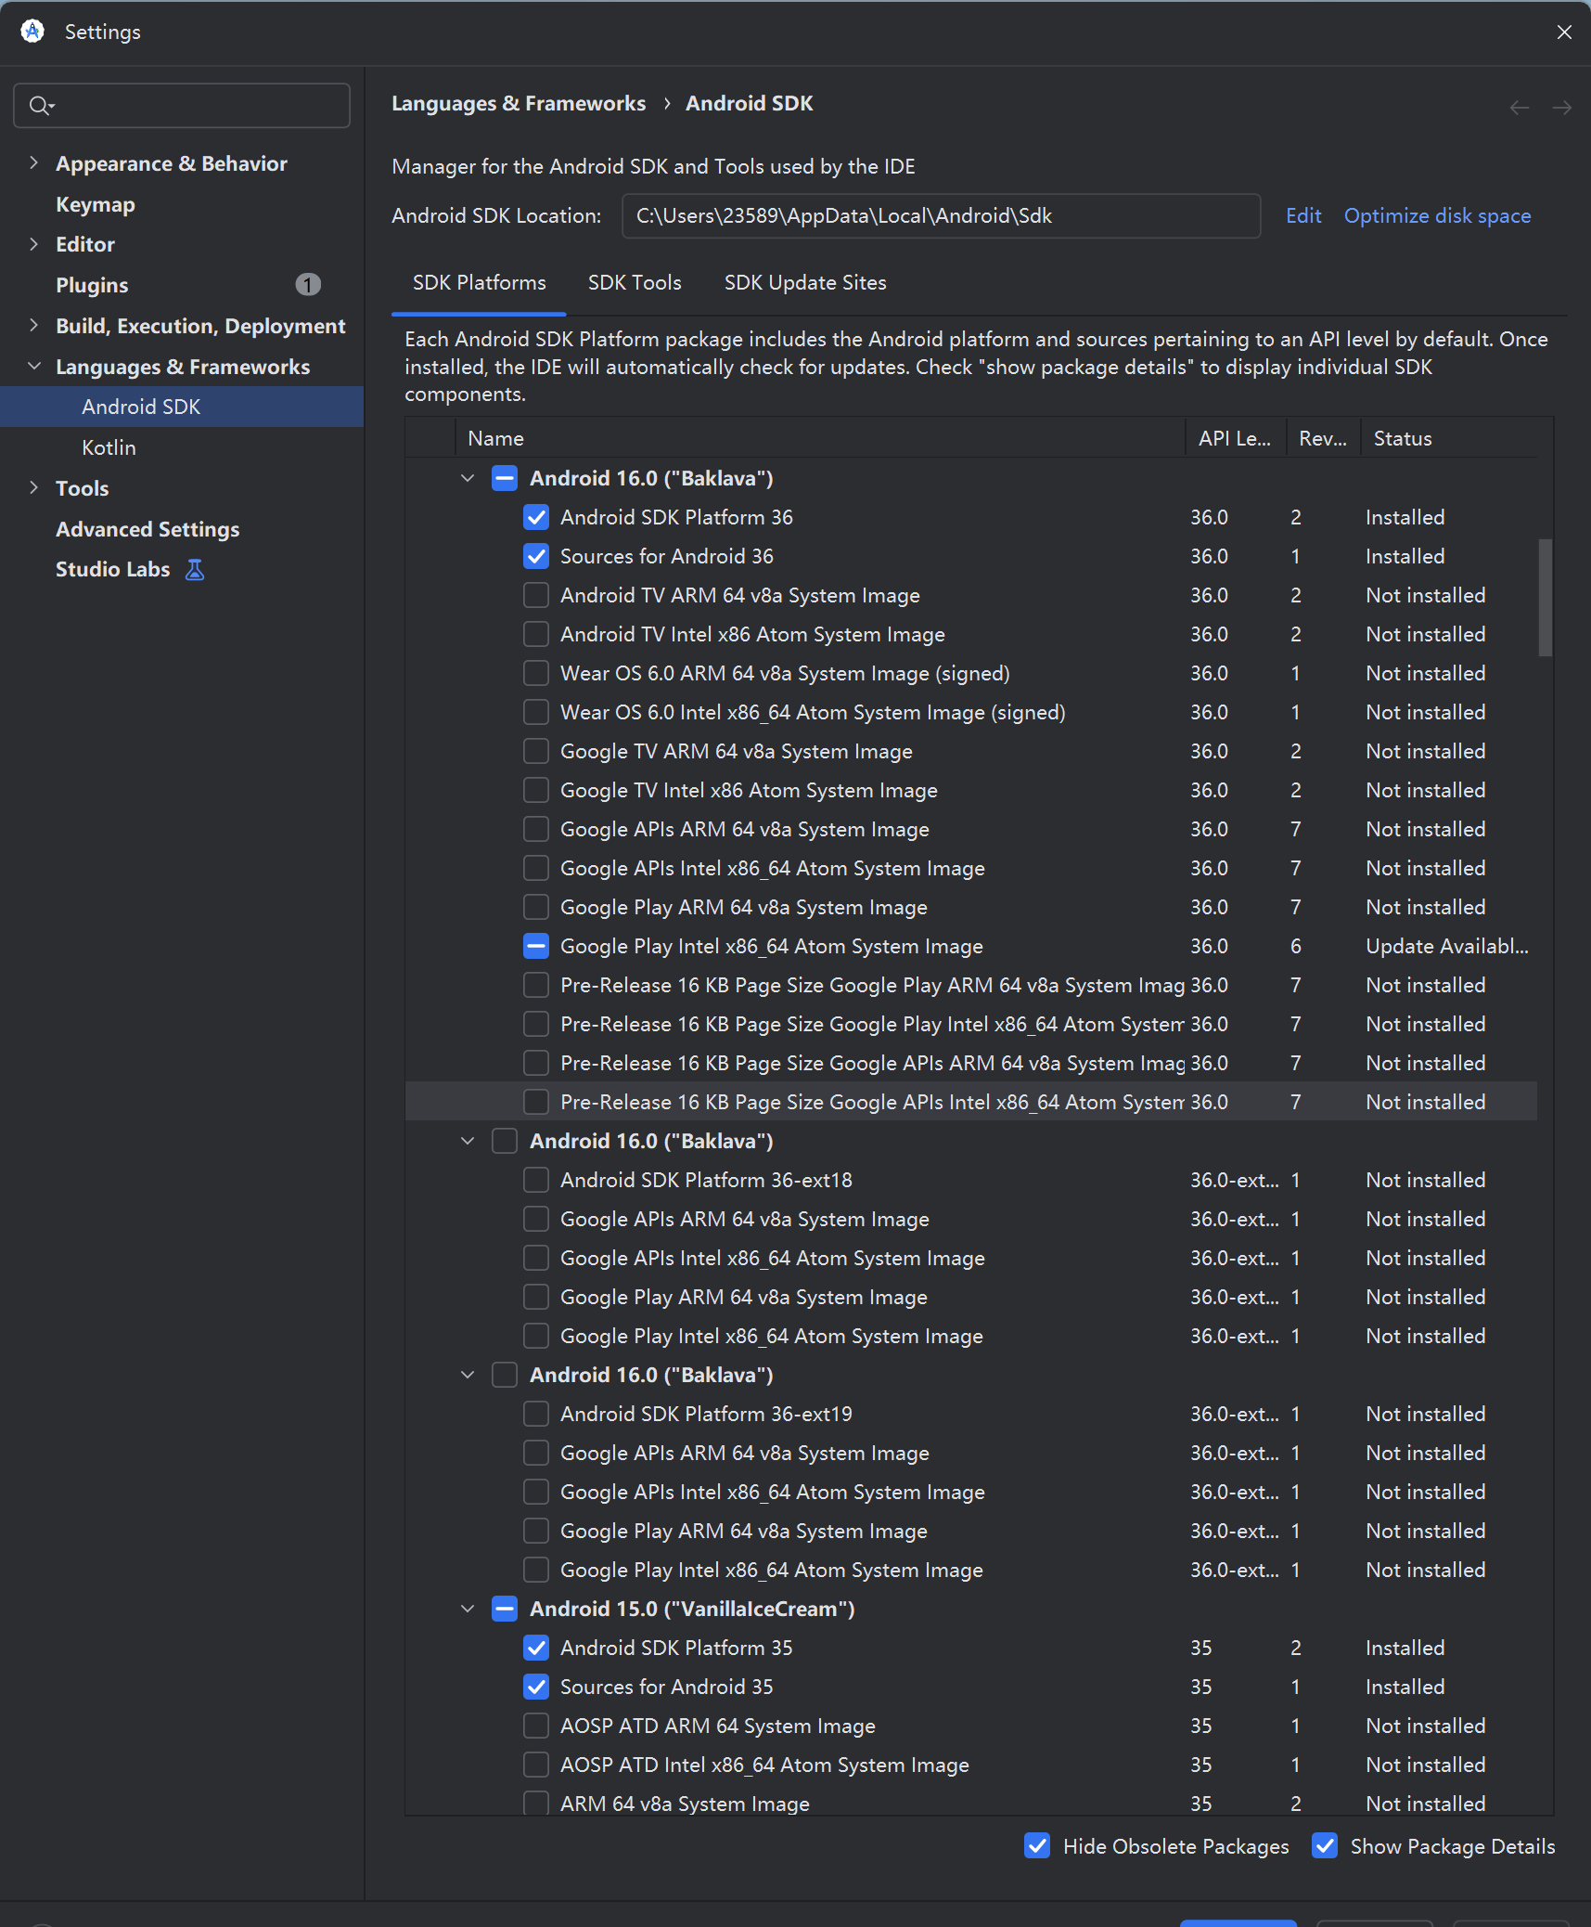Click the Android Studio logo icon

pyautogui.click(x=33, y=32)
